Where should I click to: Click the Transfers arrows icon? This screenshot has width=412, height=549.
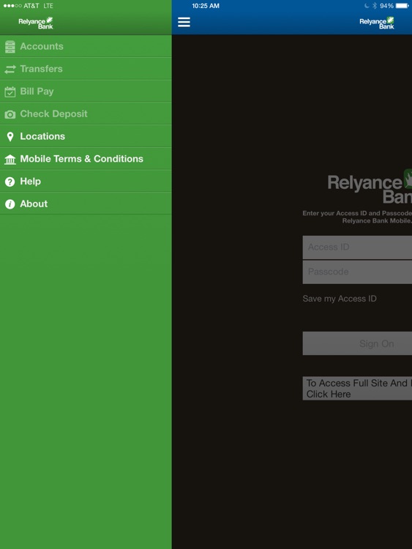[10, 69]
